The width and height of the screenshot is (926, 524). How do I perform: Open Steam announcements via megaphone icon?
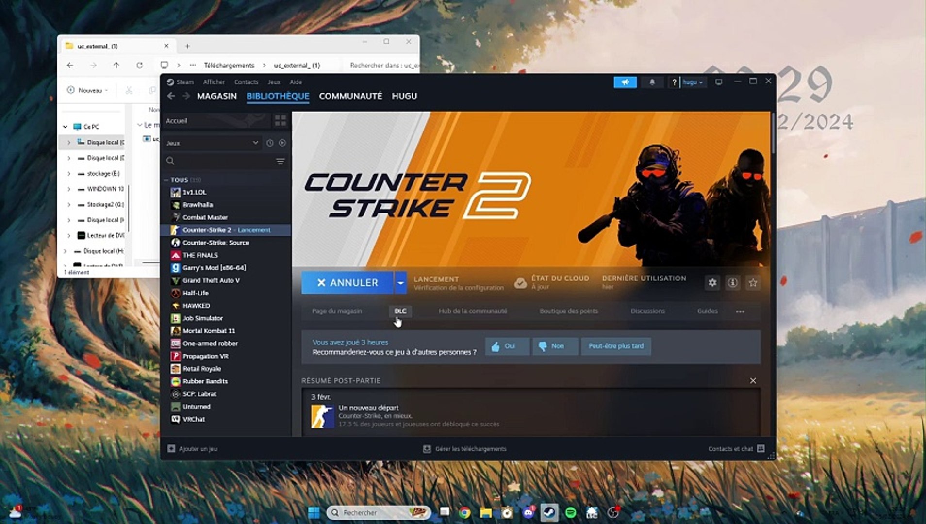626,82
